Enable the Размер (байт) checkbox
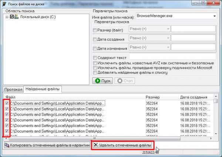Viewport: 222px width, 157px height. tap(95, 30)
